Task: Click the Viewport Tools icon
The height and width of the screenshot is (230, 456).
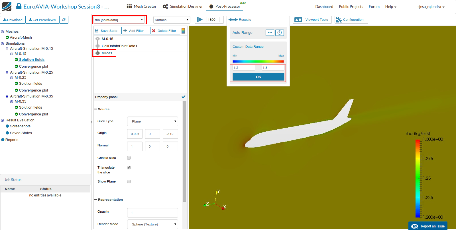Action: (x=298, y=20)
